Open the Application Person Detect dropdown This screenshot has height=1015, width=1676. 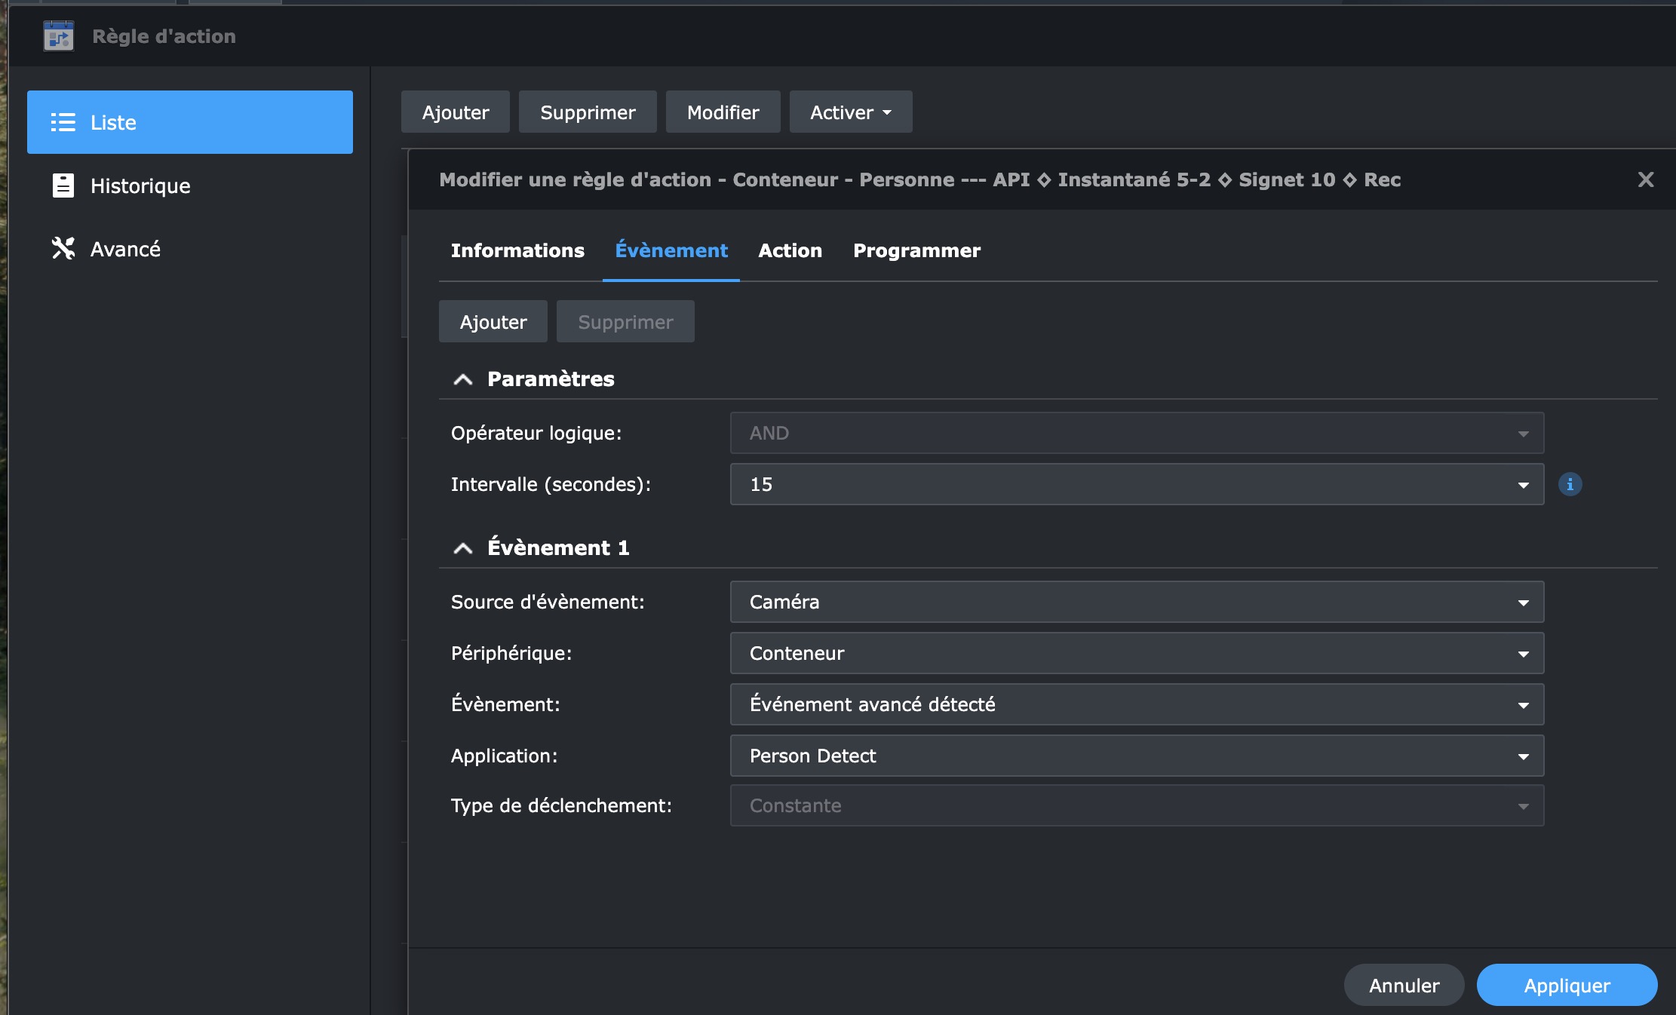pos(1136,756)
